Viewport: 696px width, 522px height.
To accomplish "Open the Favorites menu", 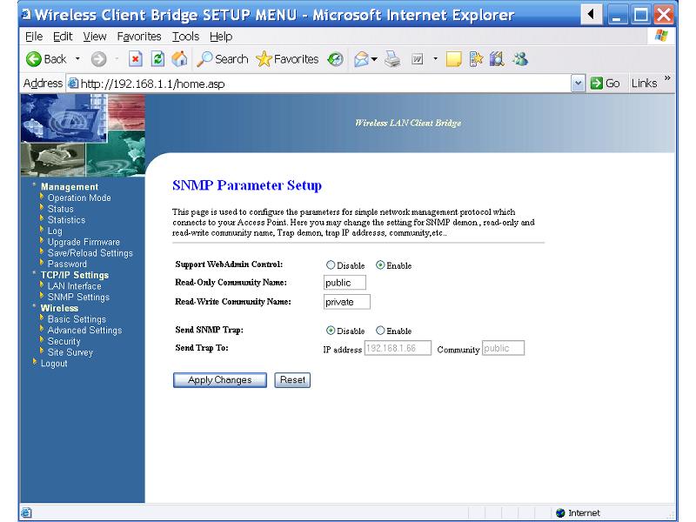I will point(139,37).
